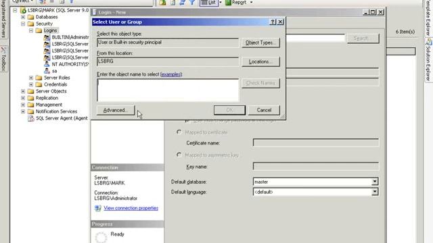The width and height of the screenshot is (433, 243).
Task: Click the Management folder icon
Action: click(31, 105)
